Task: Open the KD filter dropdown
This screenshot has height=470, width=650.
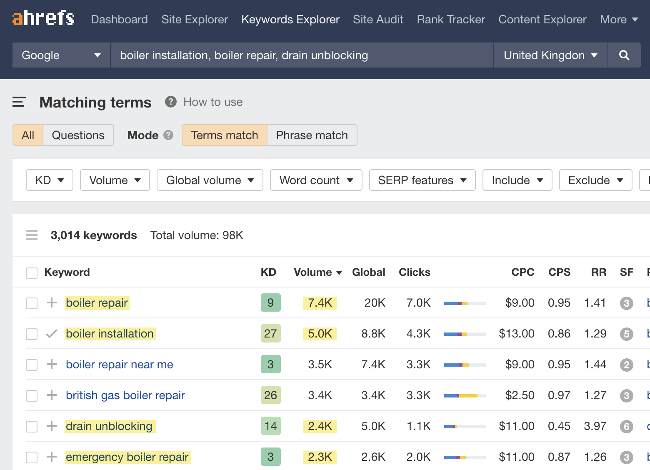Action: pyautogui.click(x=49, y=180)
